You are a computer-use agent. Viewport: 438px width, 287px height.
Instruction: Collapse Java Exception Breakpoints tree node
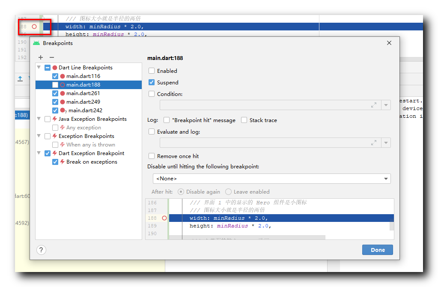[x=39, y=119]
